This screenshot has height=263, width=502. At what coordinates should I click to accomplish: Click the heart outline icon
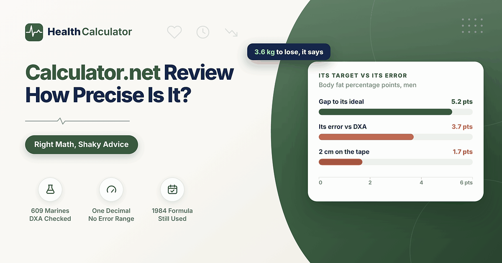coord(174,32)
